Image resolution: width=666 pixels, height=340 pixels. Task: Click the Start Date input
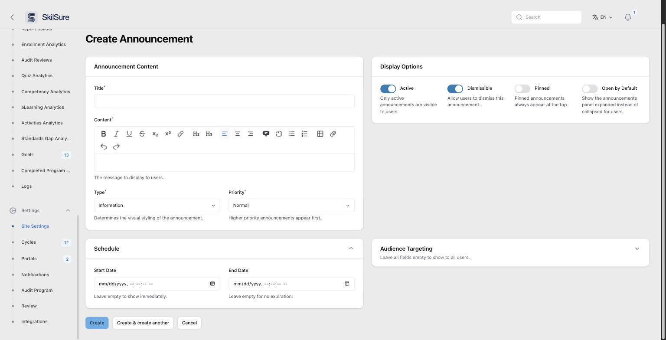point(157,284)
